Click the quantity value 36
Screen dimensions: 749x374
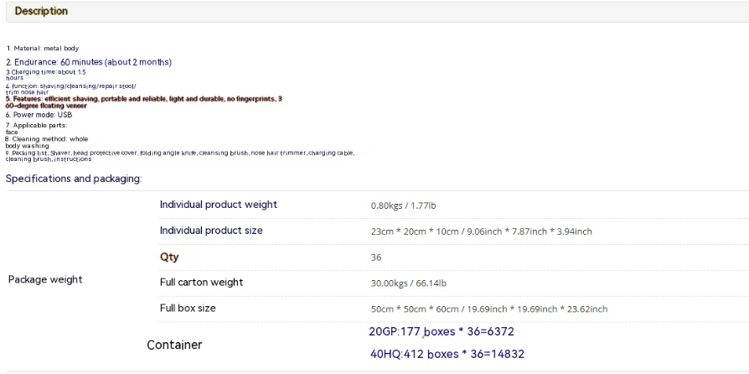pos(376,257)
